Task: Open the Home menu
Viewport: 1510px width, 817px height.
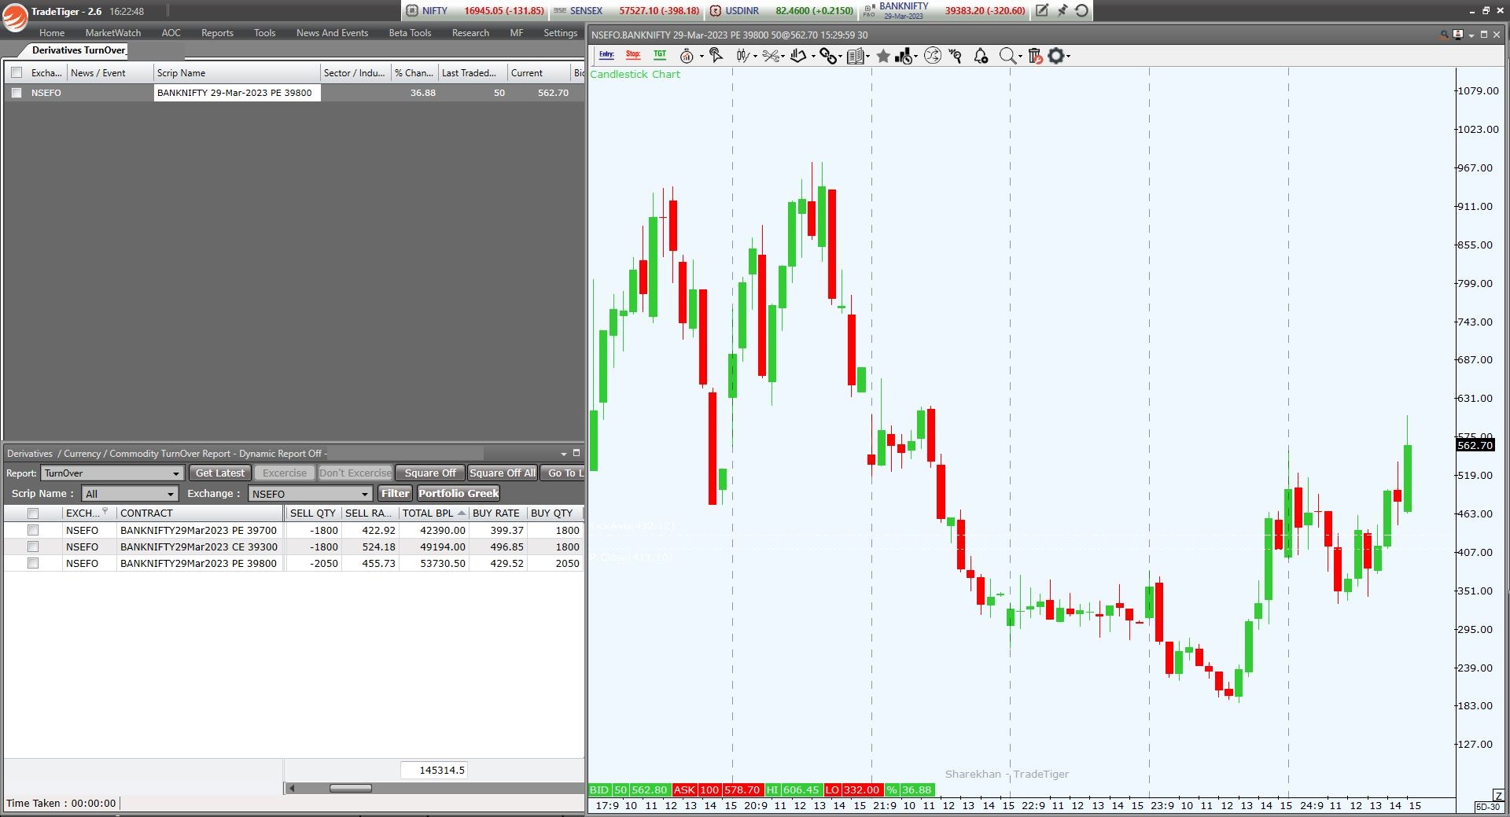Action: (x=52, y=33)
